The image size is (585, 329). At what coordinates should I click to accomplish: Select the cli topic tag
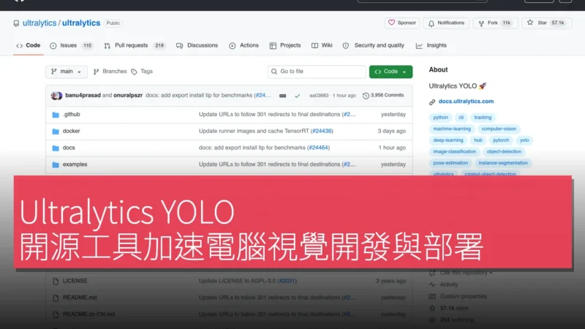[461, 118]
